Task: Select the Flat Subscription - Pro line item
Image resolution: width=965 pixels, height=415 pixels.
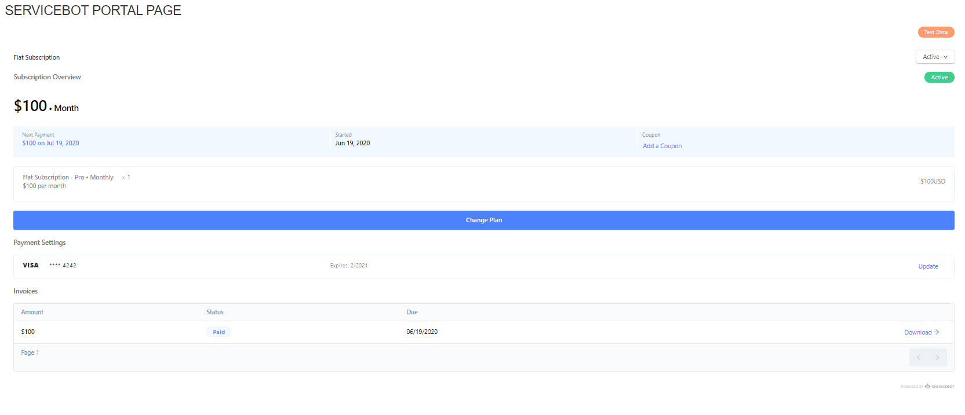Action: (68, 177)
